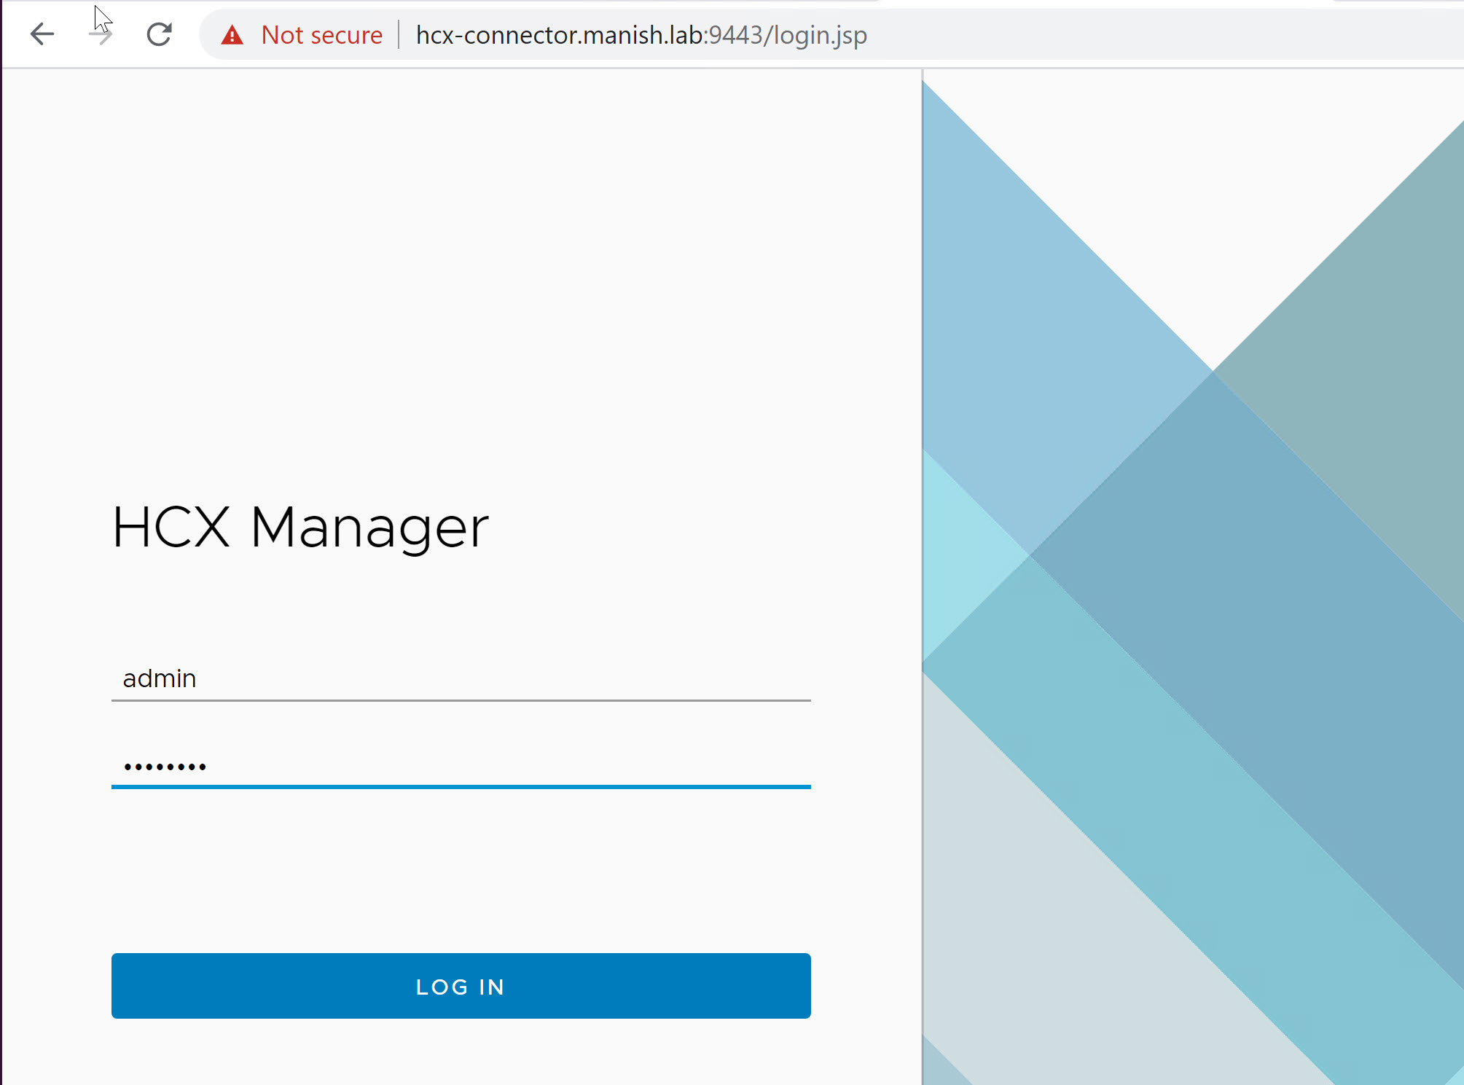Viewport: 1464px width, 1085px height.
Task: Click the red warning triangle icon
Action: 232,35
